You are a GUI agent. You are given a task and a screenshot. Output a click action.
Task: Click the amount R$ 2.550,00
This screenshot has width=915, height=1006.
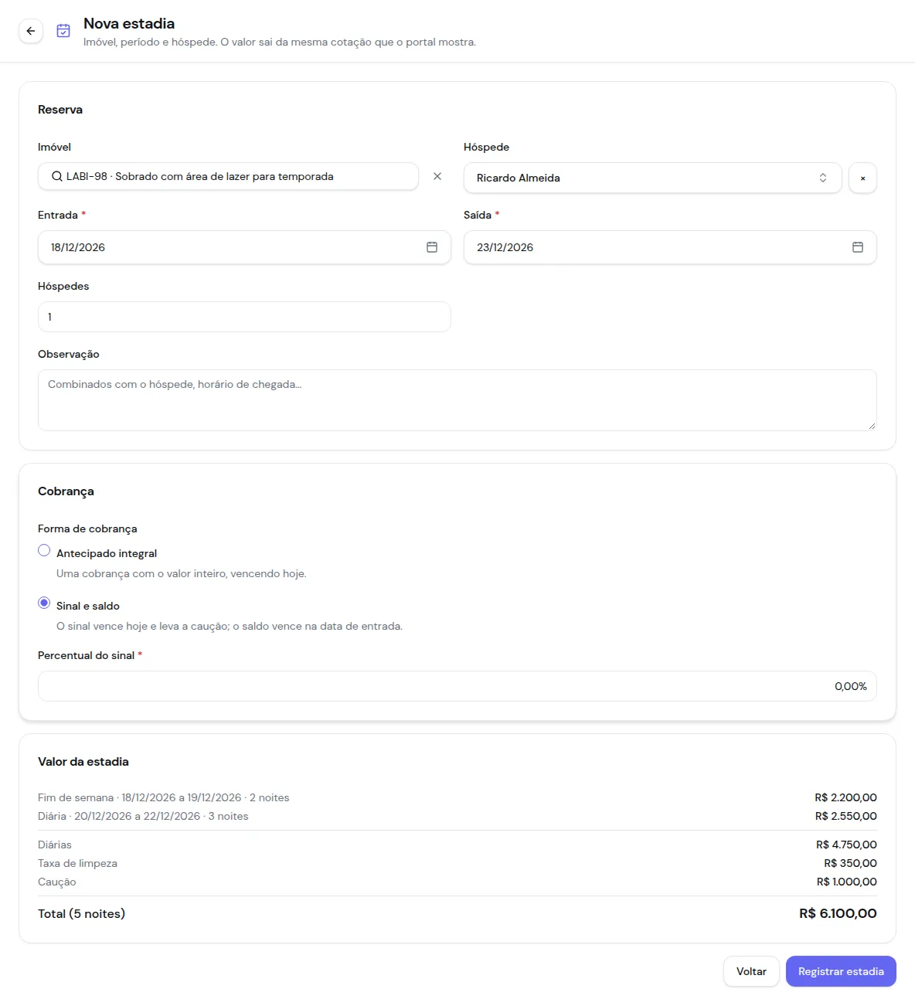[x=845, y=816]
